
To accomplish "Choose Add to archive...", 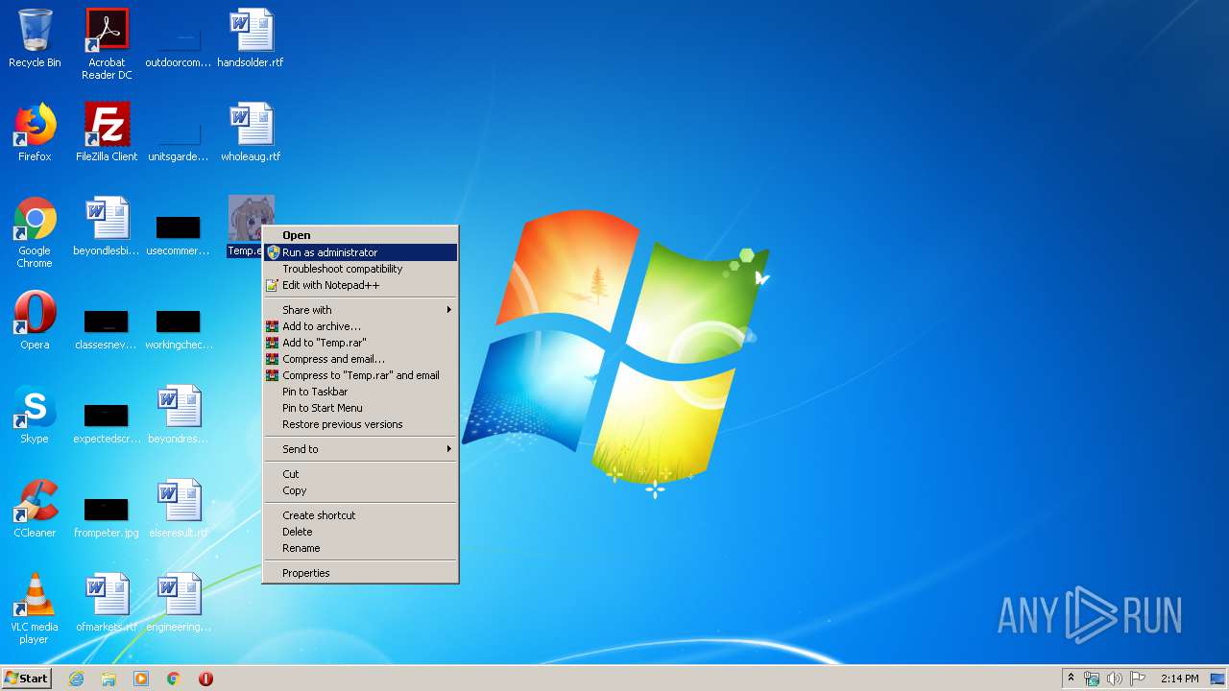I will pos(360,326).
